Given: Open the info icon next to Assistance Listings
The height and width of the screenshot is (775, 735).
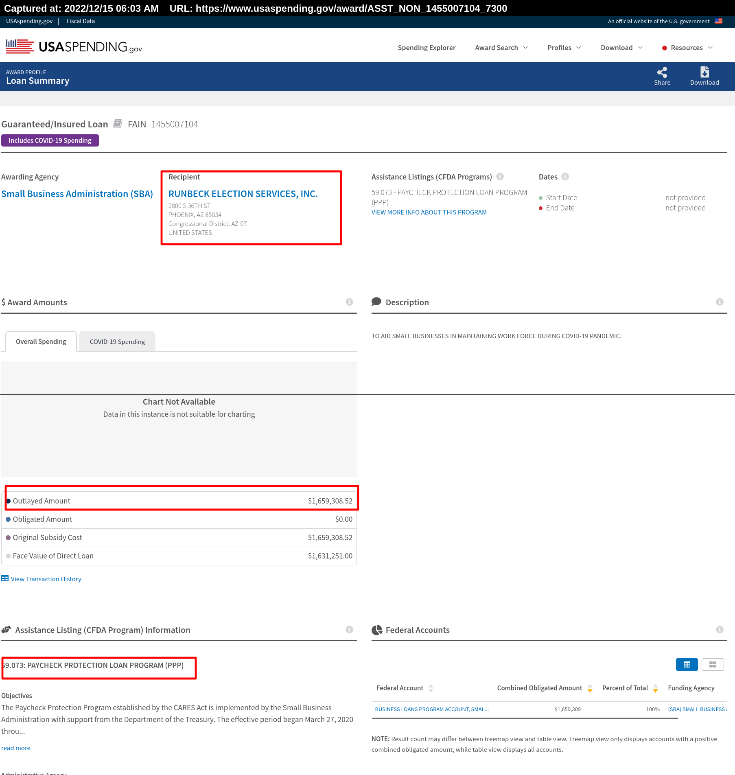Looking at the screenshot, I should (500, 177).
